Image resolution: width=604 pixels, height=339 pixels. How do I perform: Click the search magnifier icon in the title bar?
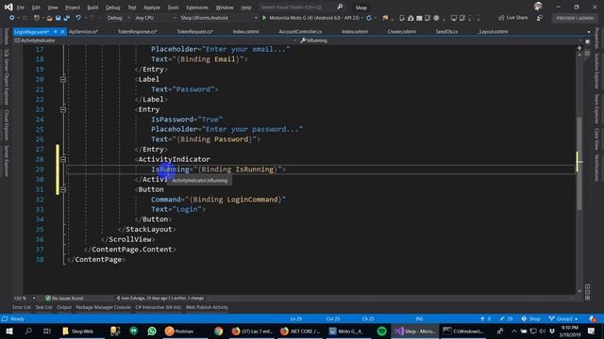point(340,7)
